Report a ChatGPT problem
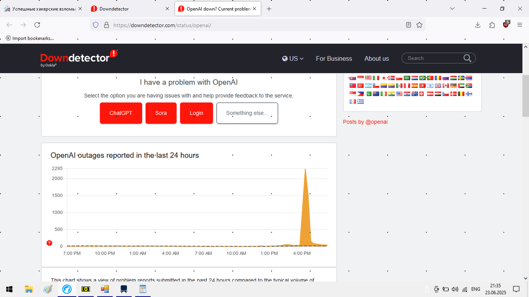Image resolution: width=529 pixels, height=297 pixels. (x=121, y=113)
